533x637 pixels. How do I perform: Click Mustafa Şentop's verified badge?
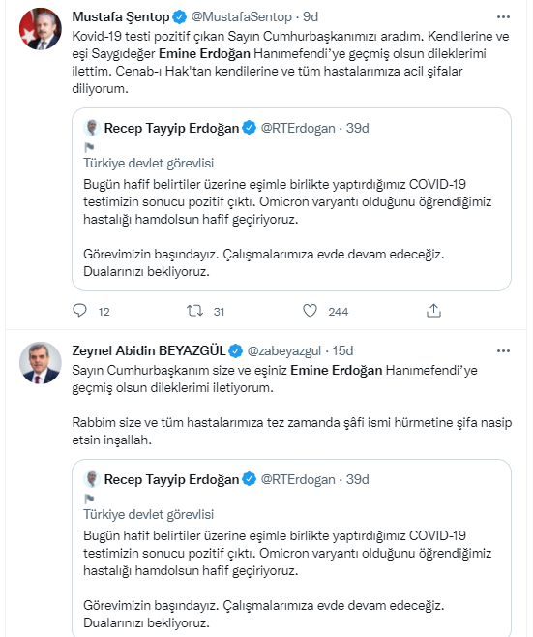pos(179,17)
